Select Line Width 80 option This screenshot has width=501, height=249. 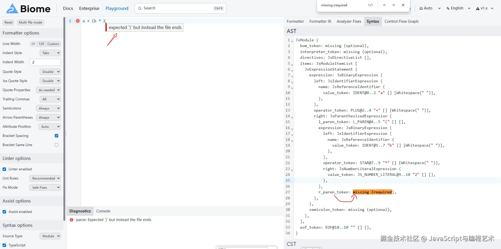[x=33, y=44]
